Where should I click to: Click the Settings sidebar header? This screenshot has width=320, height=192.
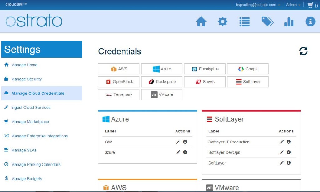point(42,49)
